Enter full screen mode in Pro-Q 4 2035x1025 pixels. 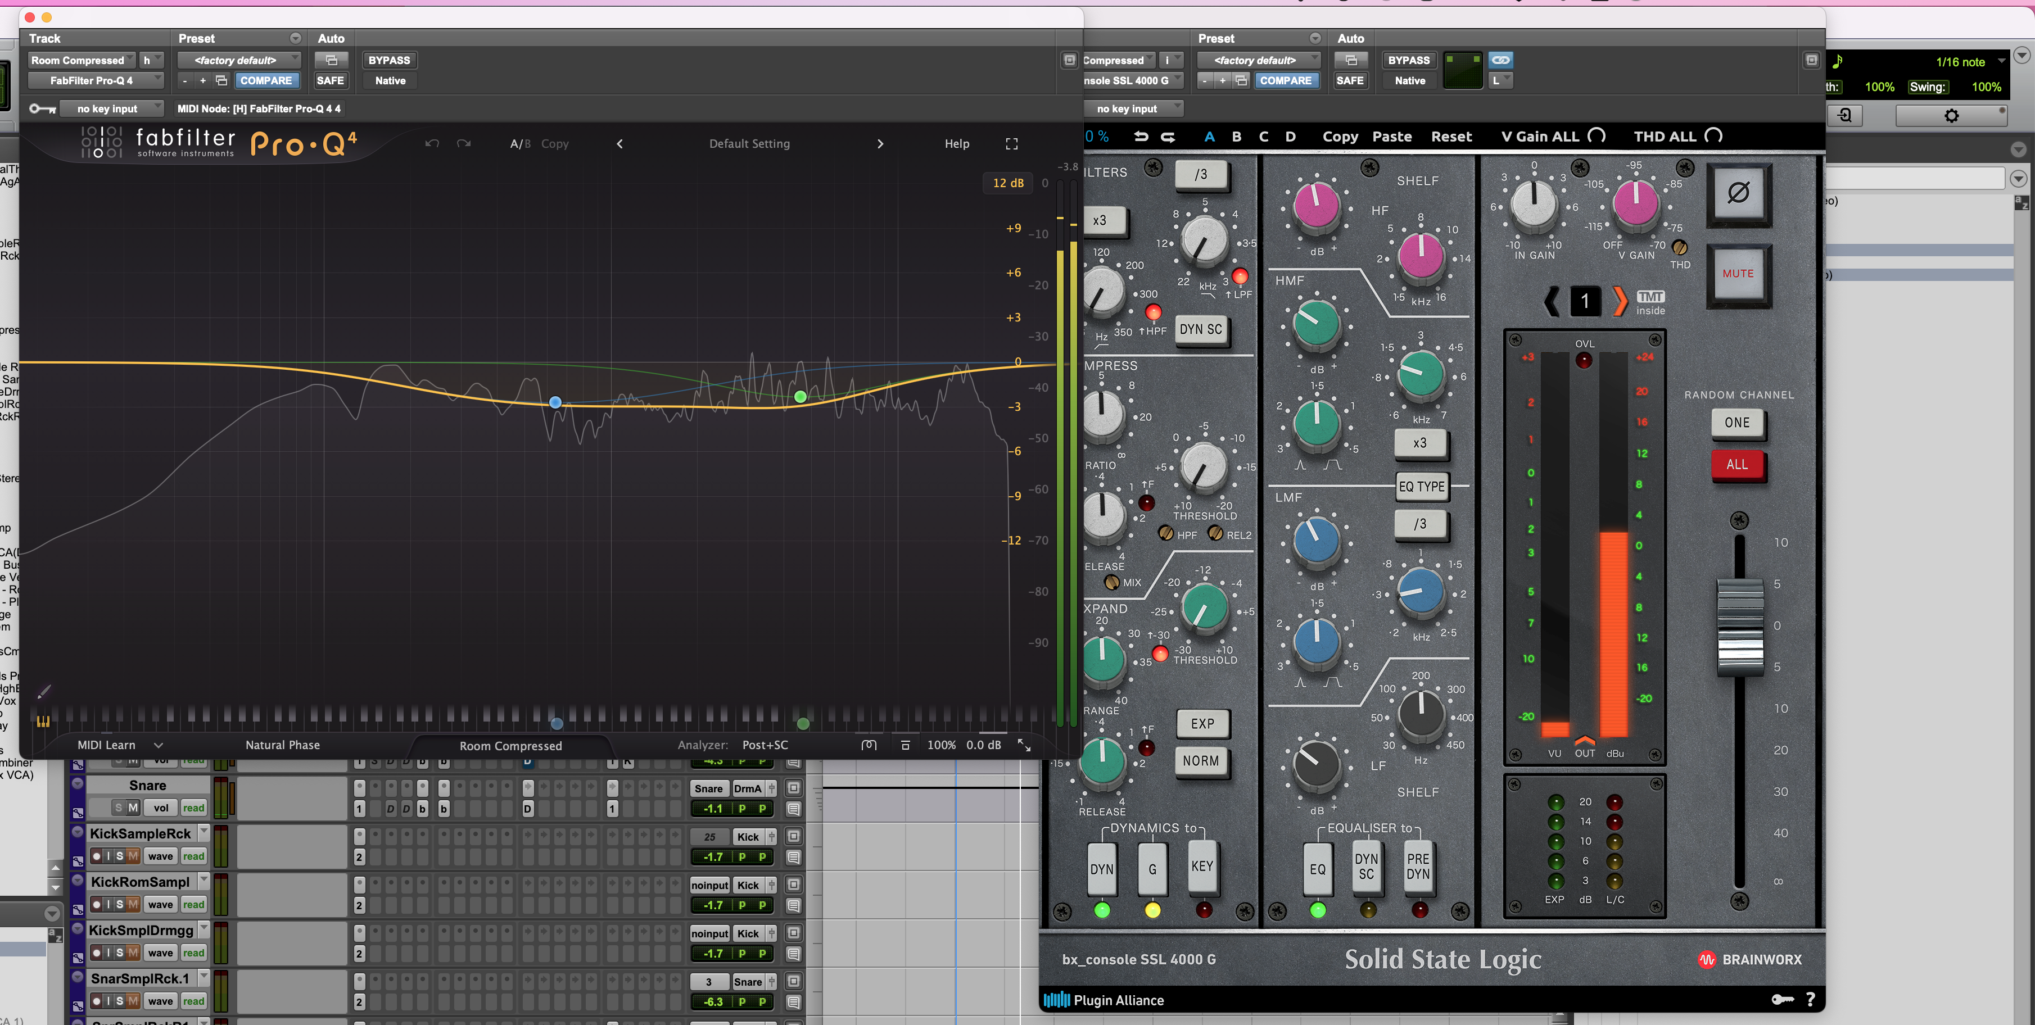pos(1011,144)
